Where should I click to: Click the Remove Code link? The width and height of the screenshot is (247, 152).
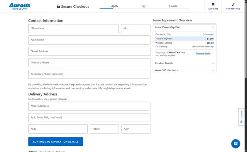[203, 53]
